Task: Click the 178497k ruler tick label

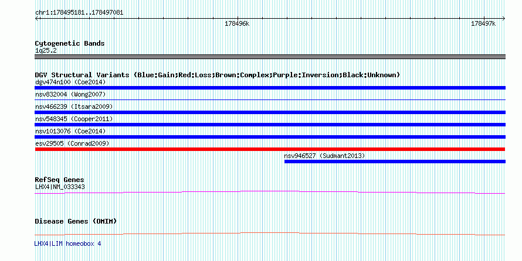Action: tap(483, 23)
